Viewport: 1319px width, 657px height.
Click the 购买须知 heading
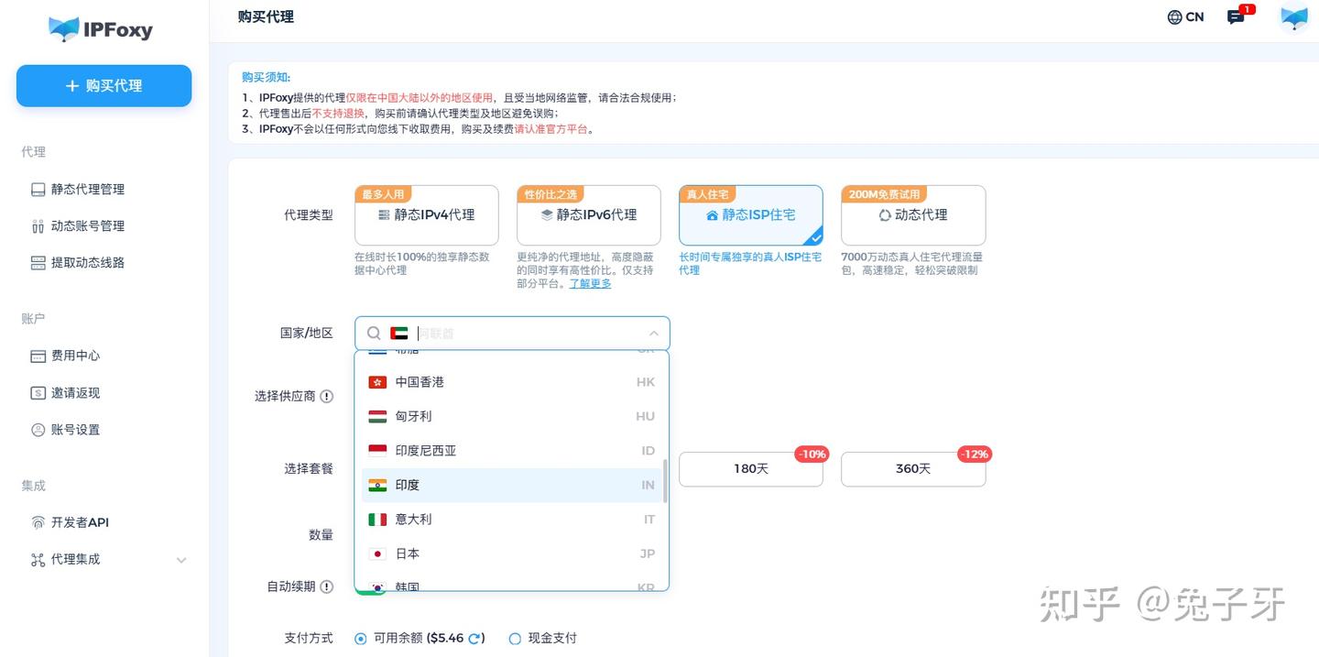(266, 78)
